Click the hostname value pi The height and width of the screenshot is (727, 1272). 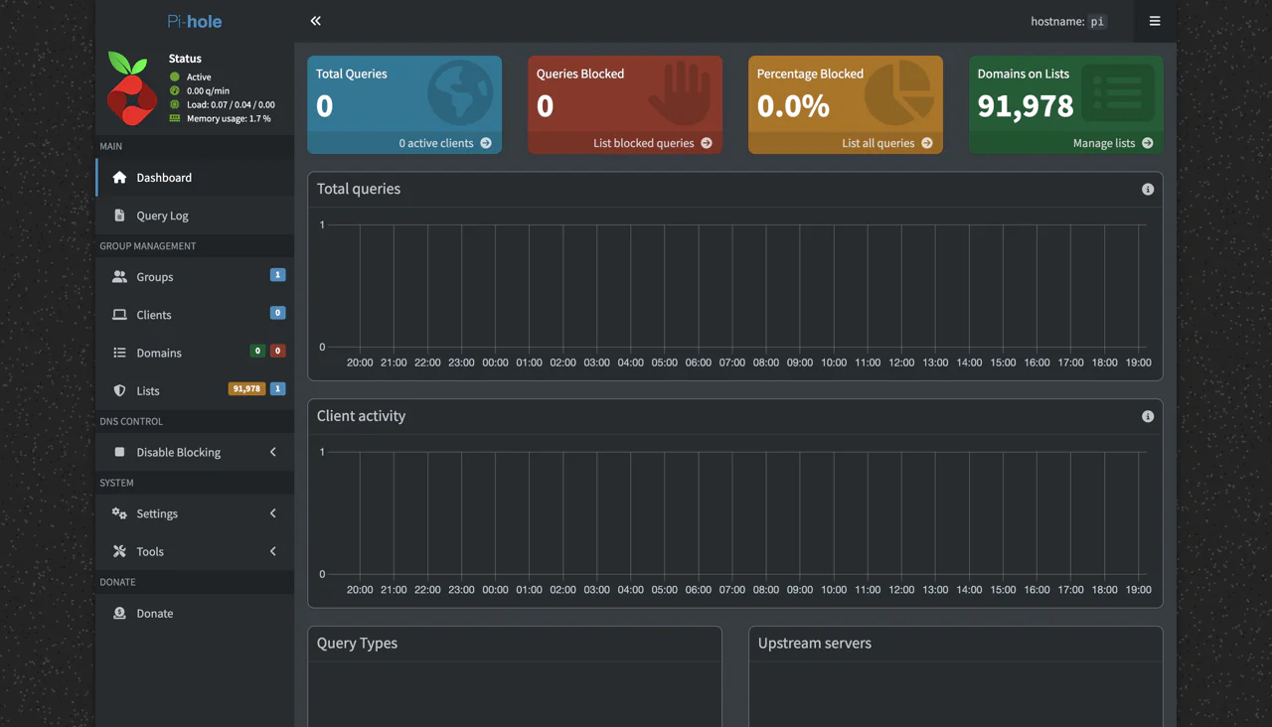pyautogui.click(x=1097, y=21)
